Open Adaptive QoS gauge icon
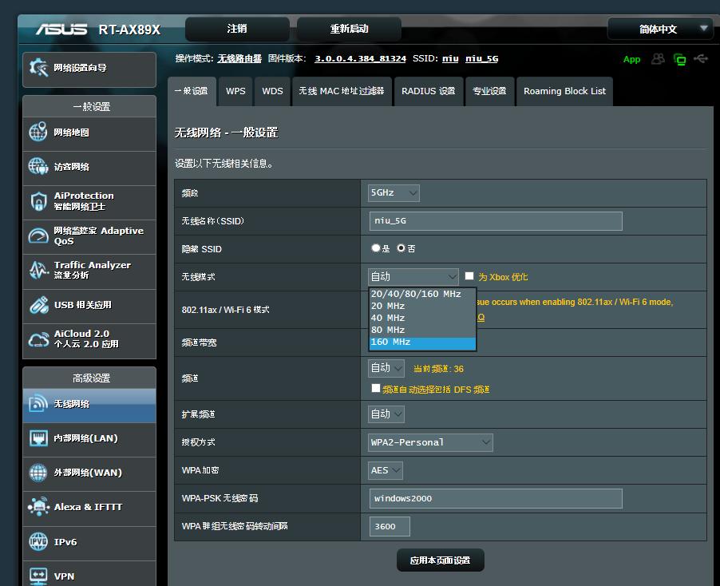 (x=38, y=236)
